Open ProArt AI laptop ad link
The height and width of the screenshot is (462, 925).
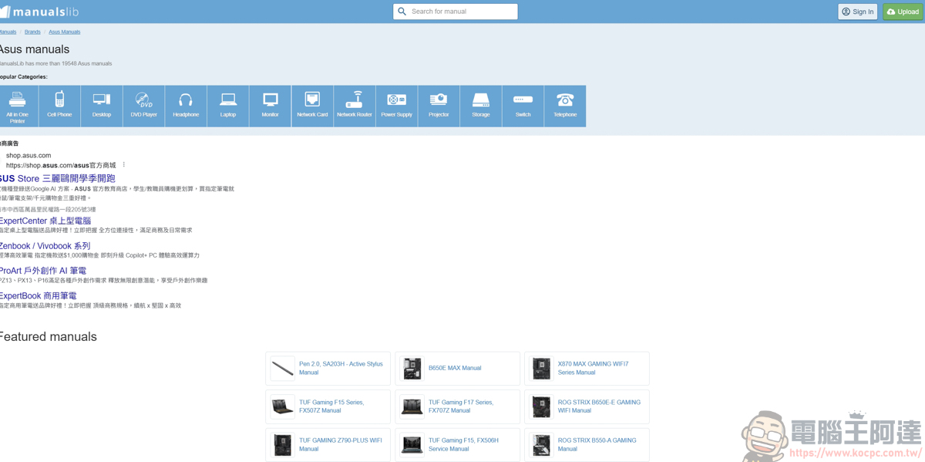(43, 271)
